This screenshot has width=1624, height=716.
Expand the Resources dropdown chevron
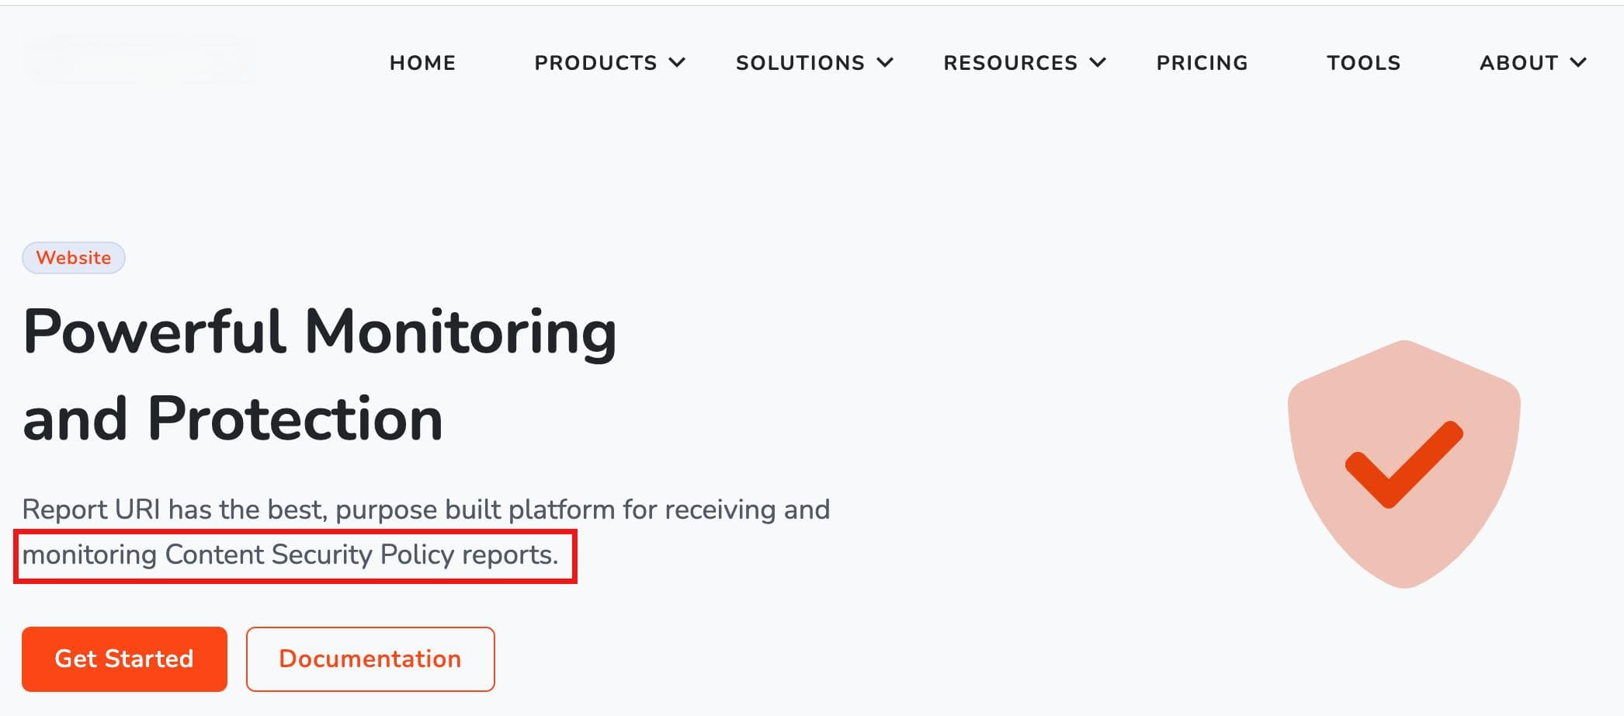pyautogui.click(x=1098, y=63)
